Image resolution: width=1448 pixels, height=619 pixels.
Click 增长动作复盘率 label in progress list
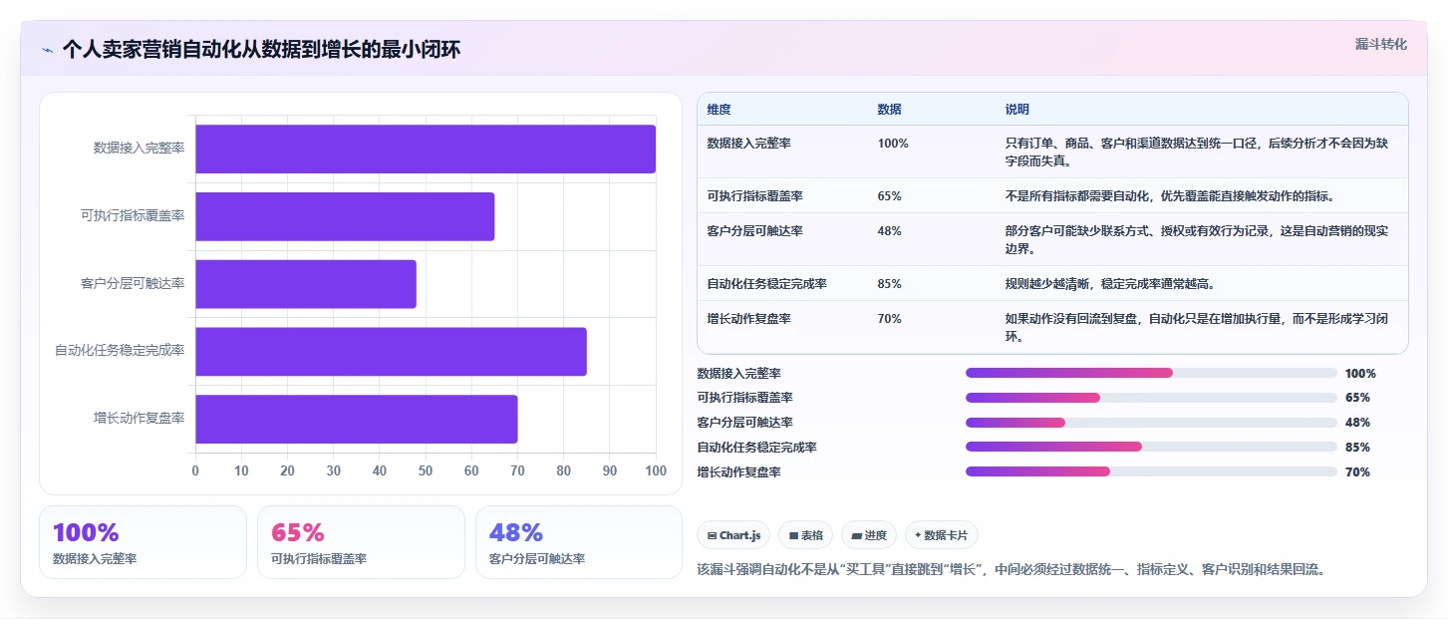click(x=739, y=471)
